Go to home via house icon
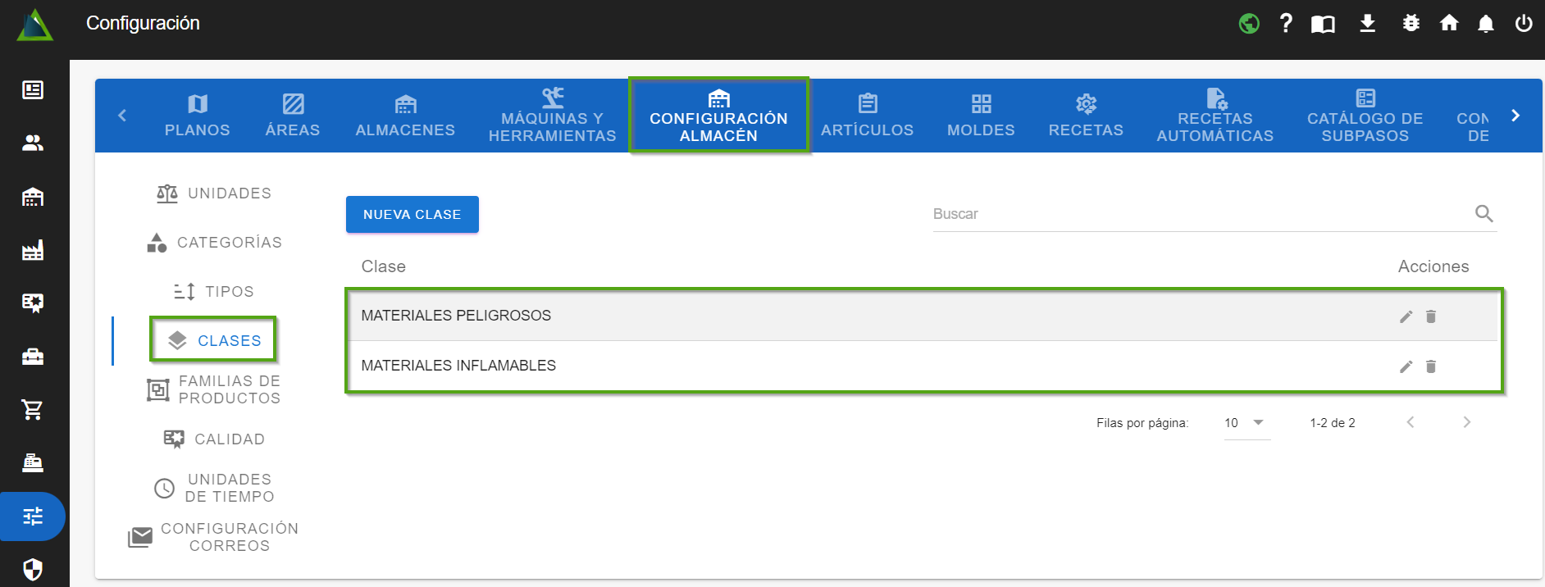Screen dimensions: 1545x587 (x=1448, y=23)
